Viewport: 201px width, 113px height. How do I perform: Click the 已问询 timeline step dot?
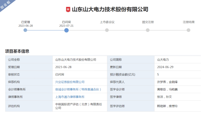66,30
